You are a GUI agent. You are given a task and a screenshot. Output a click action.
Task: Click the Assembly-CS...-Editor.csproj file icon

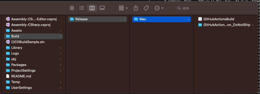pyautogui.click(x=8, y=19)
